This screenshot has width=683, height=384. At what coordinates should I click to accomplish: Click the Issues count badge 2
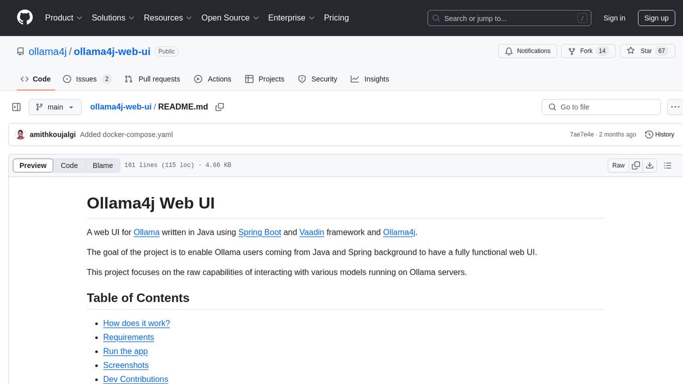pos(106,79)
